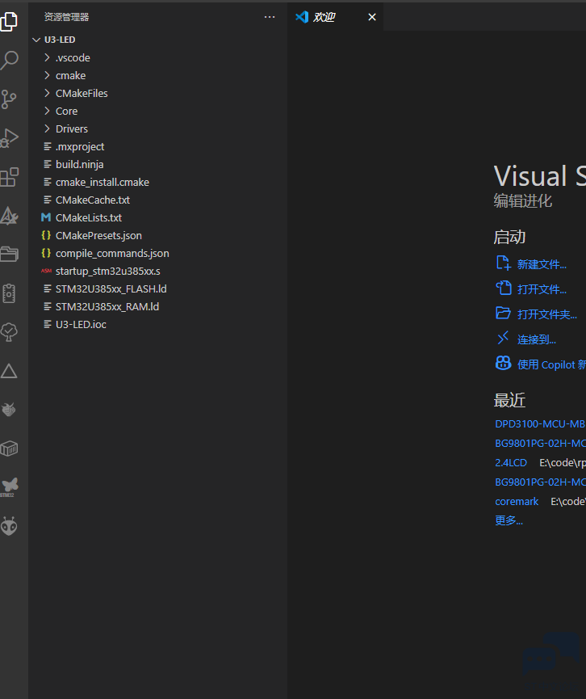Open the Explorer view in activity bar
The height and width of the screenshot is (699, 586).
(9, 21)
